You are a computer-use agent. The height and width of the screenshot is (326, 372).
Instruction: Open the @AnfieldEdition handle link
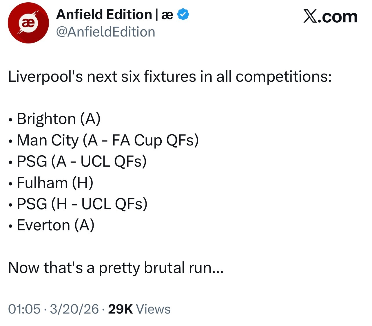coord(106,32)
